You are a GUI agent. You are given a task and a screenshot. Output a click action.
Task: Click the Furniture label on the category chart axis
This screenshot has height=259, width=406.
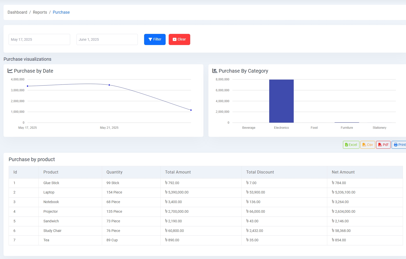coord(347,128)
